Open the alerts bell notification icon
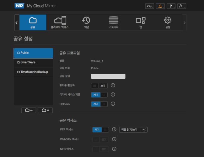Image resolution: width=204 pixels, height=157 pixels. [160, 6]
